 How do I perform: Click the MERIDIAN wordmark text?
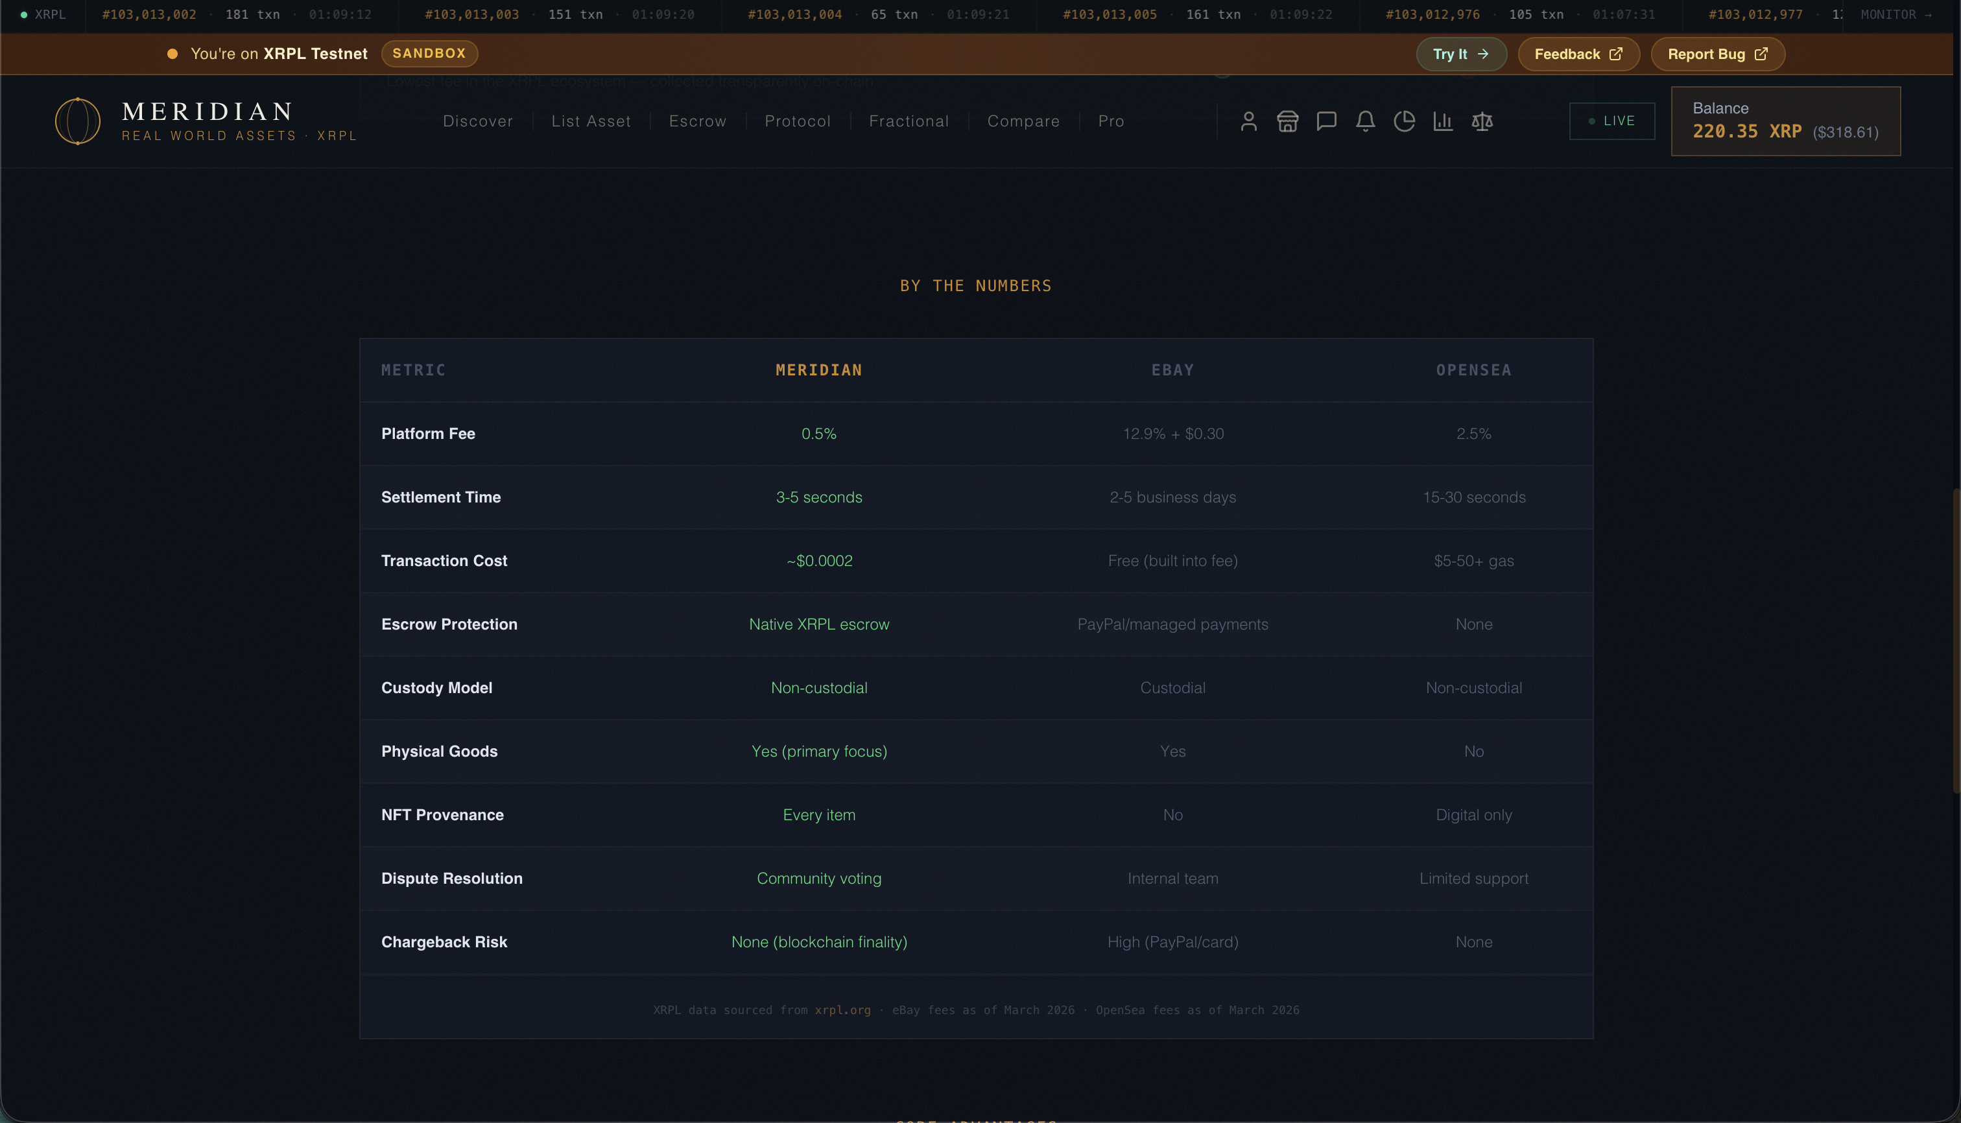(208, 112)
